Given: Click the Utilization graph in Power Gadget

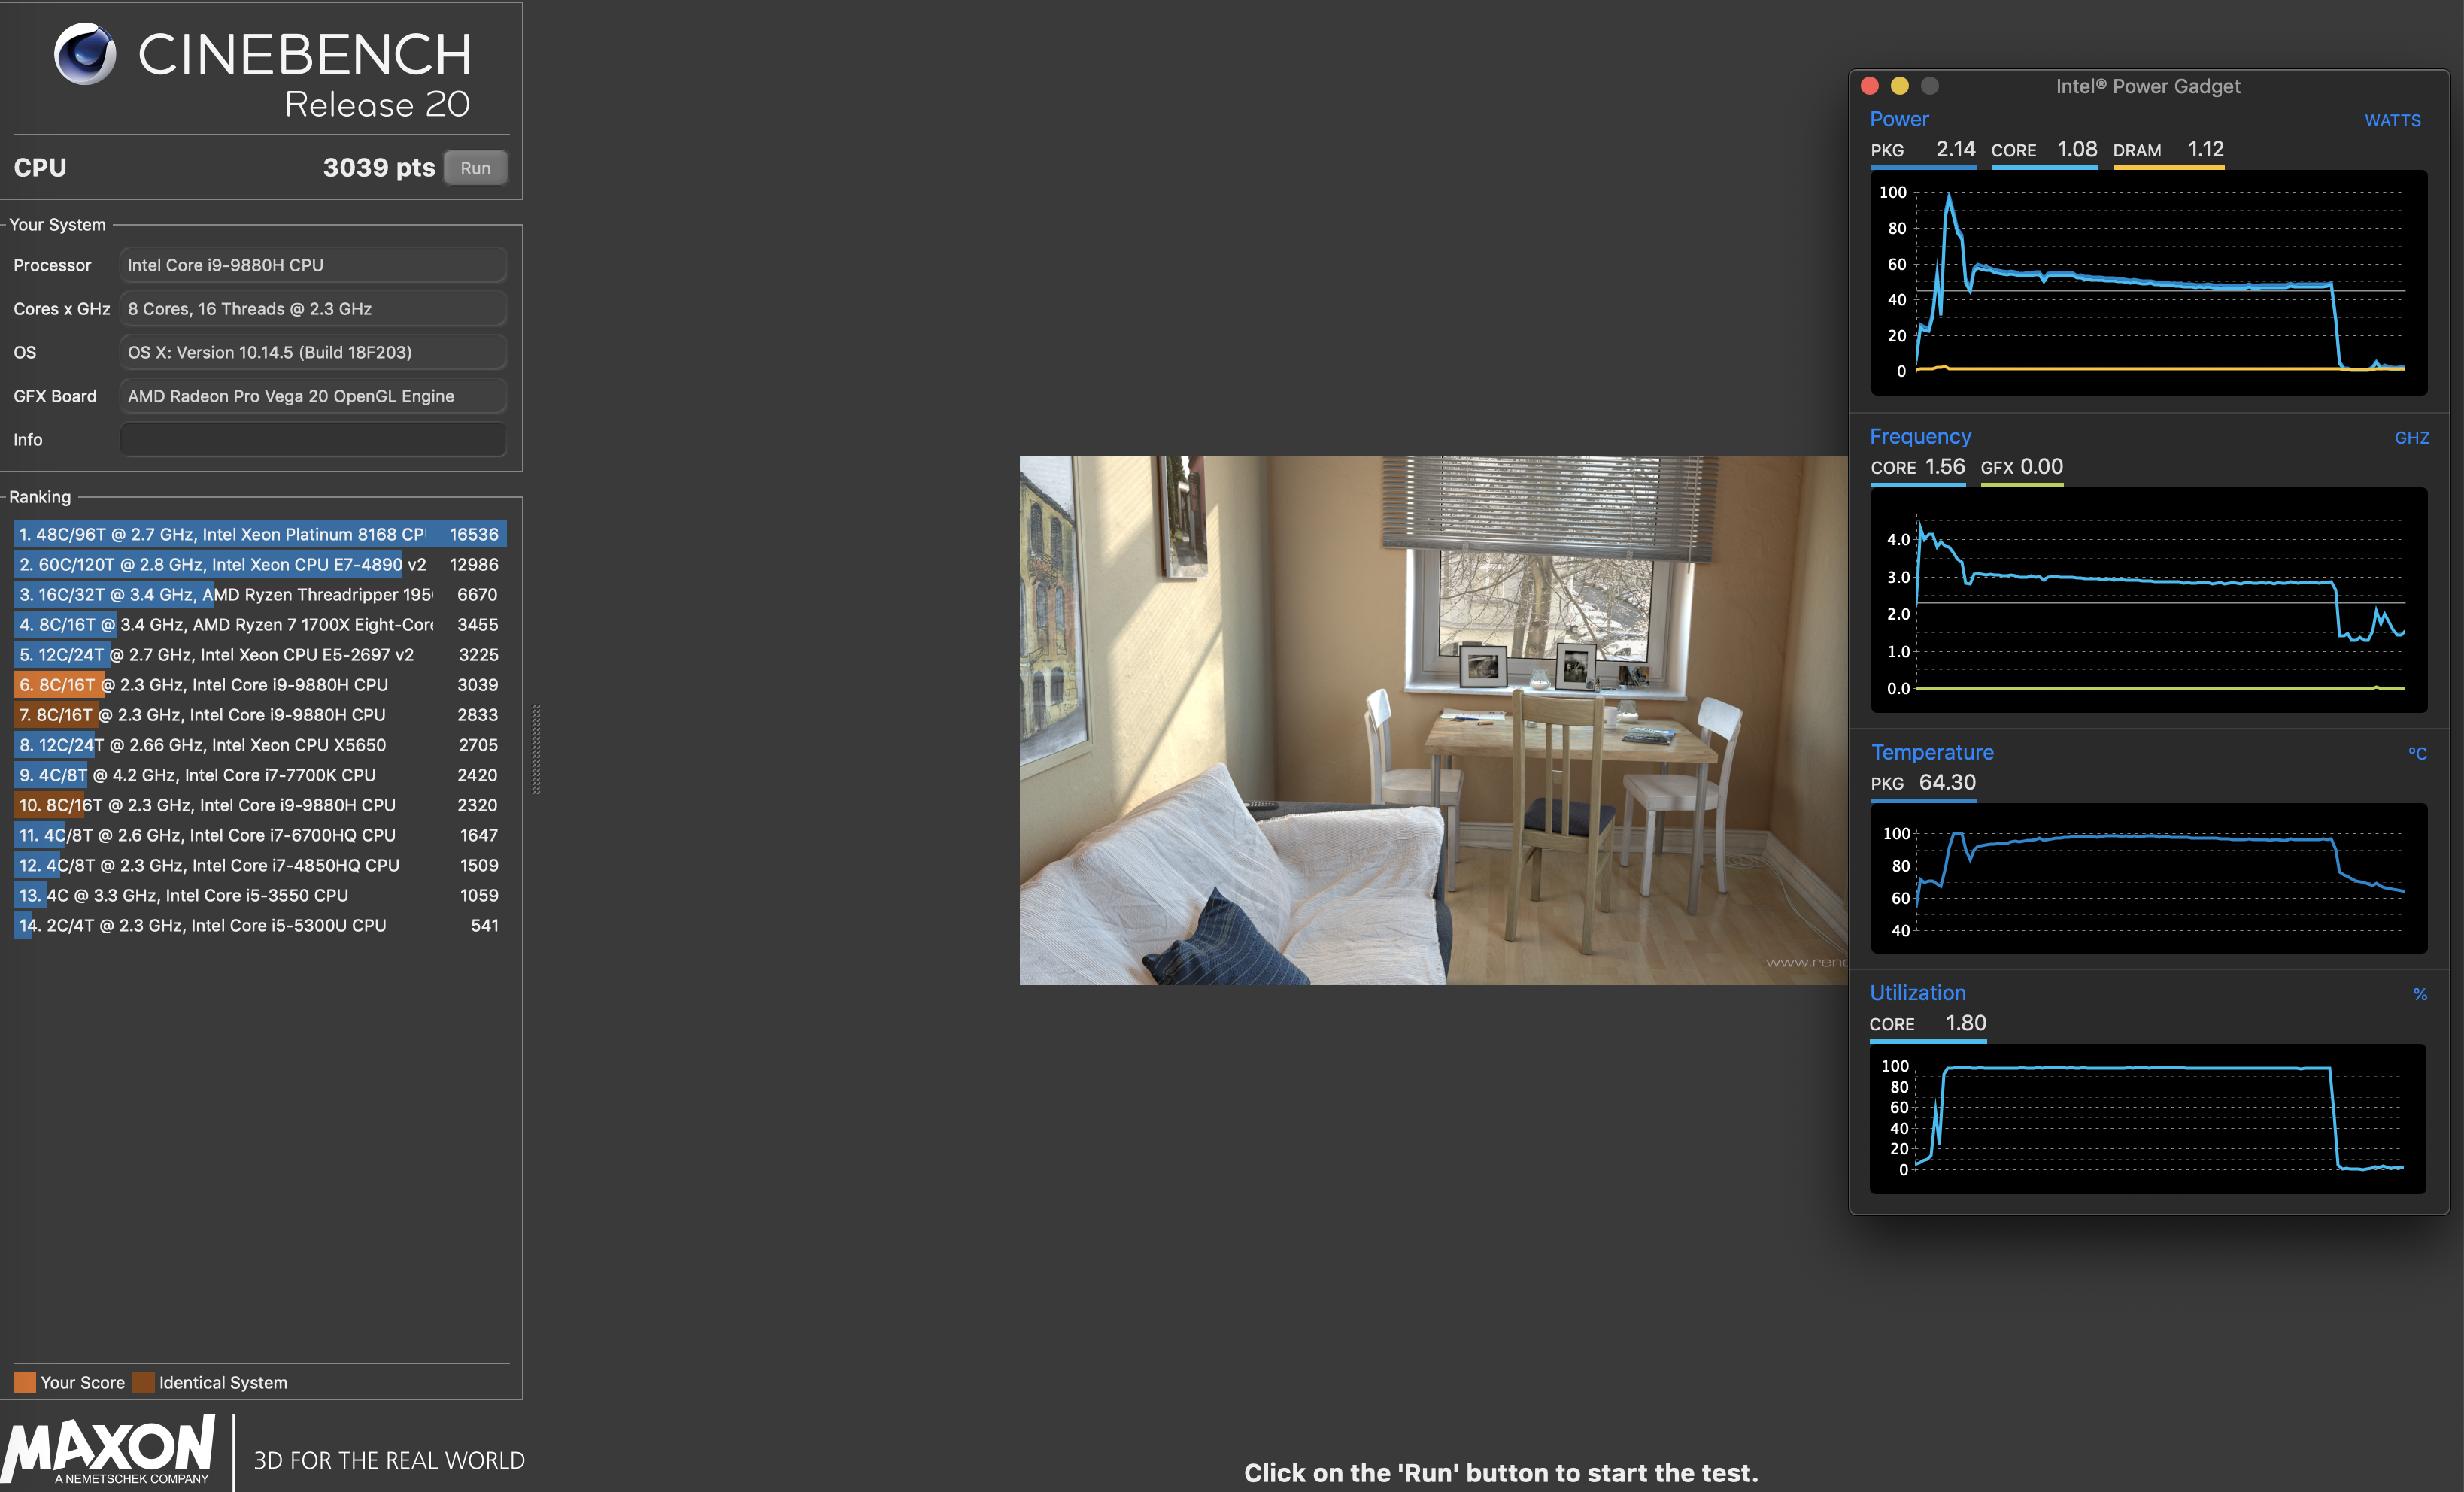Looking at the screenshot, I should pyautogui.click(x=2148, y=1119).
